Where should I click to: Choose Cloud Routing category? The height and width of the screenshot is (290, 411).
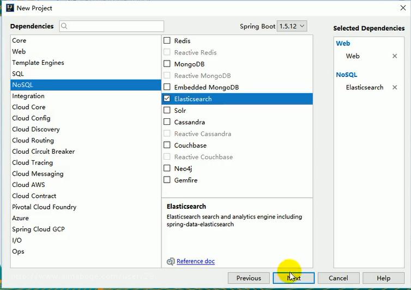tap(86, 140)
